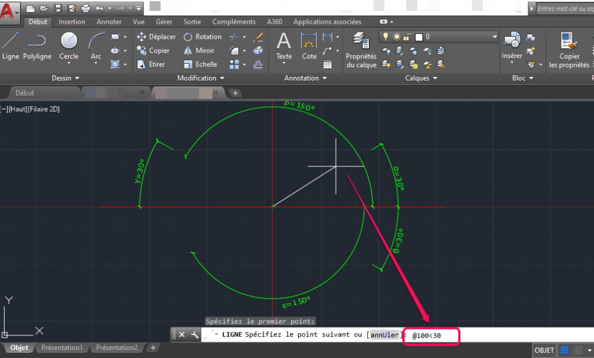Toggle snap mode in status bar
The height and width of the screenshot is (358, 594).
tap(578, 350)
